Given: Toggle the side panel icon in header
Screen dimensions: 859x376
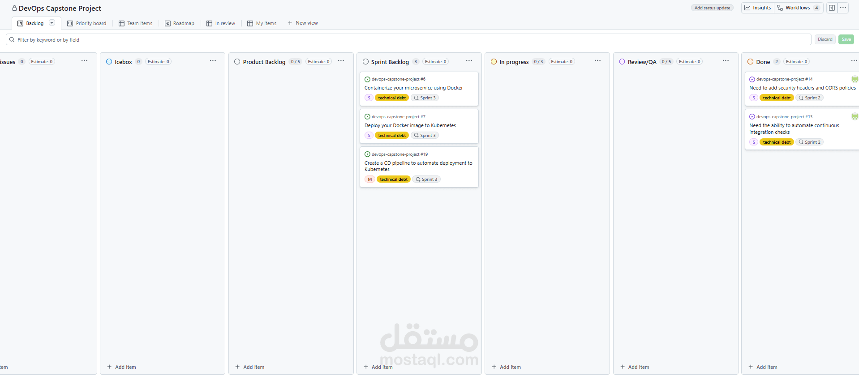Looking at the screenshot, I should coord(832,8).
